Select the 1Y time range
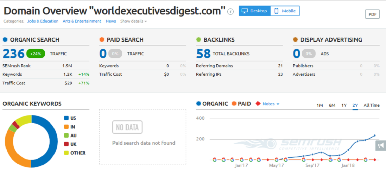Screen dimensions: 386x176 (344, 105)
